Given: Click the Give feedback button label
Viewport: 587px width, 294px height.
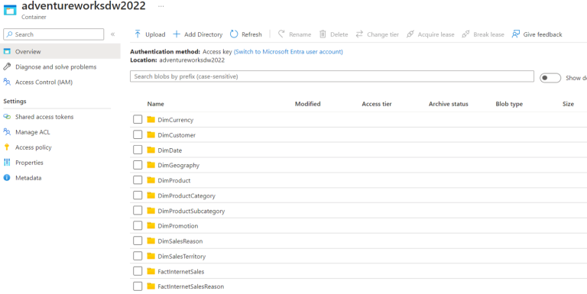Looking at the screenshot, I should [543, 34].
